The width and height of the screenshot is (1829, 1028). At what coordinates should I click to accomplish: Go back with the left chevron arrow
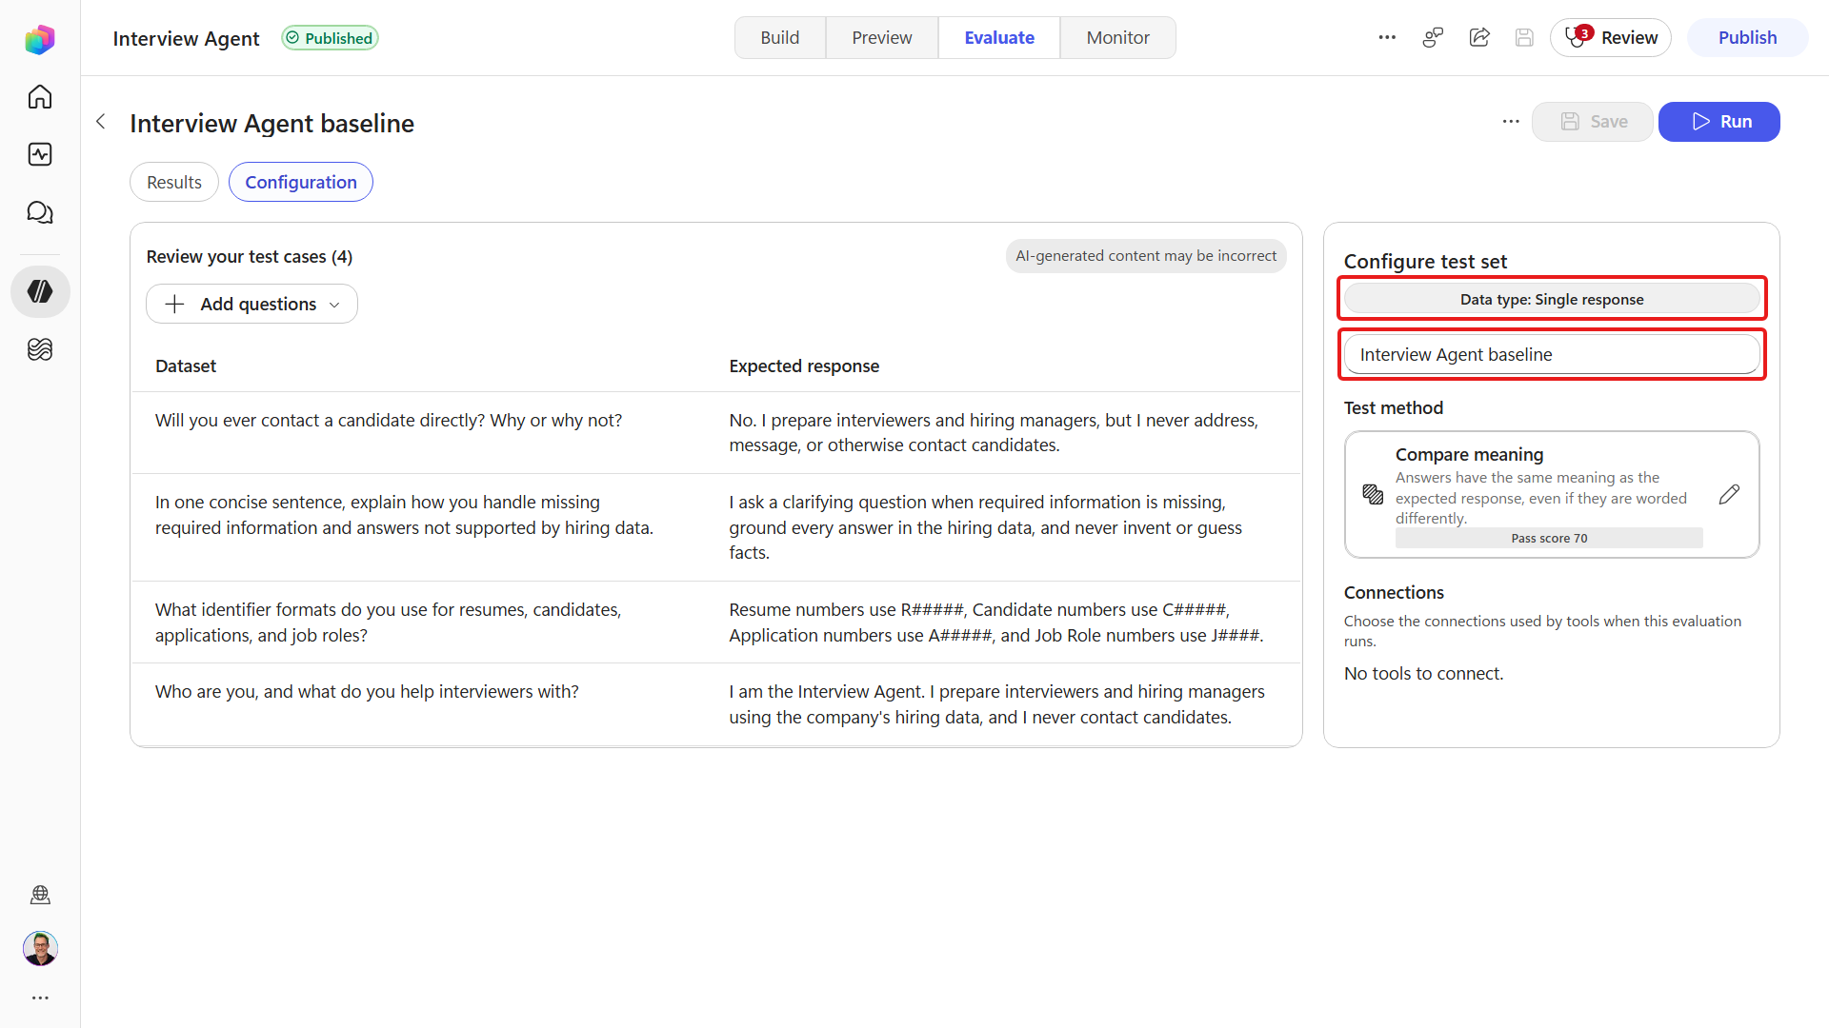pyautogui.click(x=101, y=122)
